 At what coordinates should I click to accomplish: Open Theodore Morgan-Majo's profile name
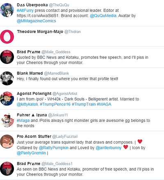(x=40, y=32)
